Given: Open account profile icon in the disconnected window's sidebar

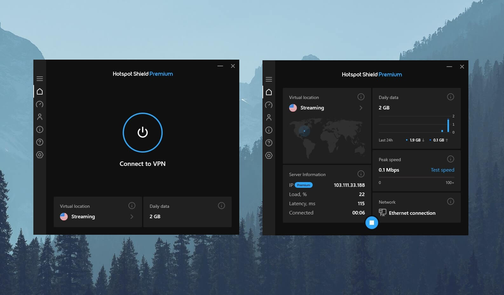Looking at the screenshot, I should pos(40,117).
